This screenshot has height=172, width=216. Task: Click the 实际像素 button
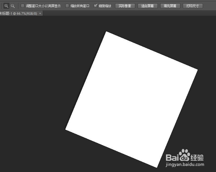click(125, 6)
